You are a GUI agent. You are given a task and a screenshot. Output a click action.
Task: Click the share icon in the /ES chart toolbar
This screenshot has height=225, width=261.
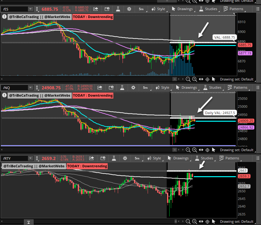click(x=95, y=9)
